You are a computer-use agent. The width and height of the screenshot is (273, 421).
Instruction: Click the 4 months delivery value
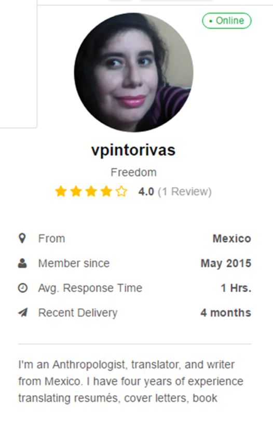pos(226,312)
